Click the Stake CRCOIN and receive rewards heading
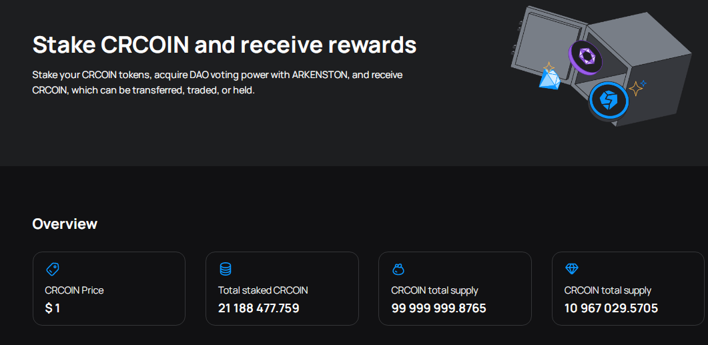 (x=224, y=44)
